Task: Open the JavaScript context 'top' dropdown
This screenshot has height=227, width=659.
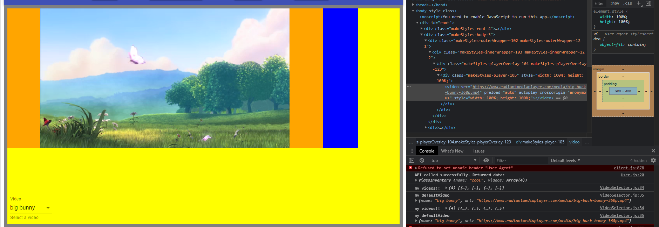Action: point(454,161)
